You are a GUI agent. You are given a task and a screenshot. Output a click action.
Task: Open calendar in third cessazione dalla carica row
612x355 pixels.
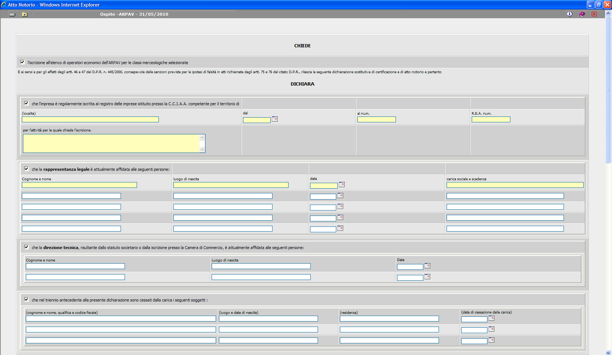491,340
